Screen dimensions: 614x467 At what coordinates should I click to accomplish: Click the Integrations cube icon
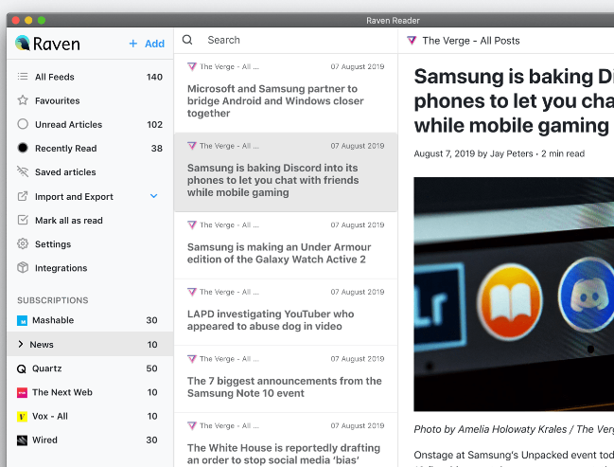pyautogui.click(x=23, y=268)
